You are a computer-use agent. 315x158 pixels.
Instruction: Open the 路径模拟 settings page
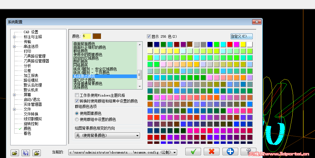[x=31, y=80]
